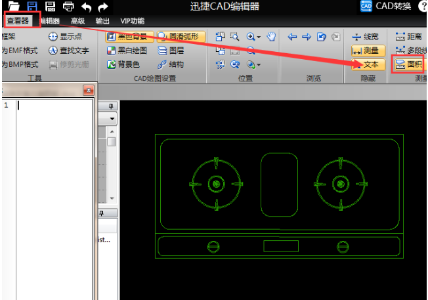
Task: Open the panel combo box dropdown
Action: 112,119
